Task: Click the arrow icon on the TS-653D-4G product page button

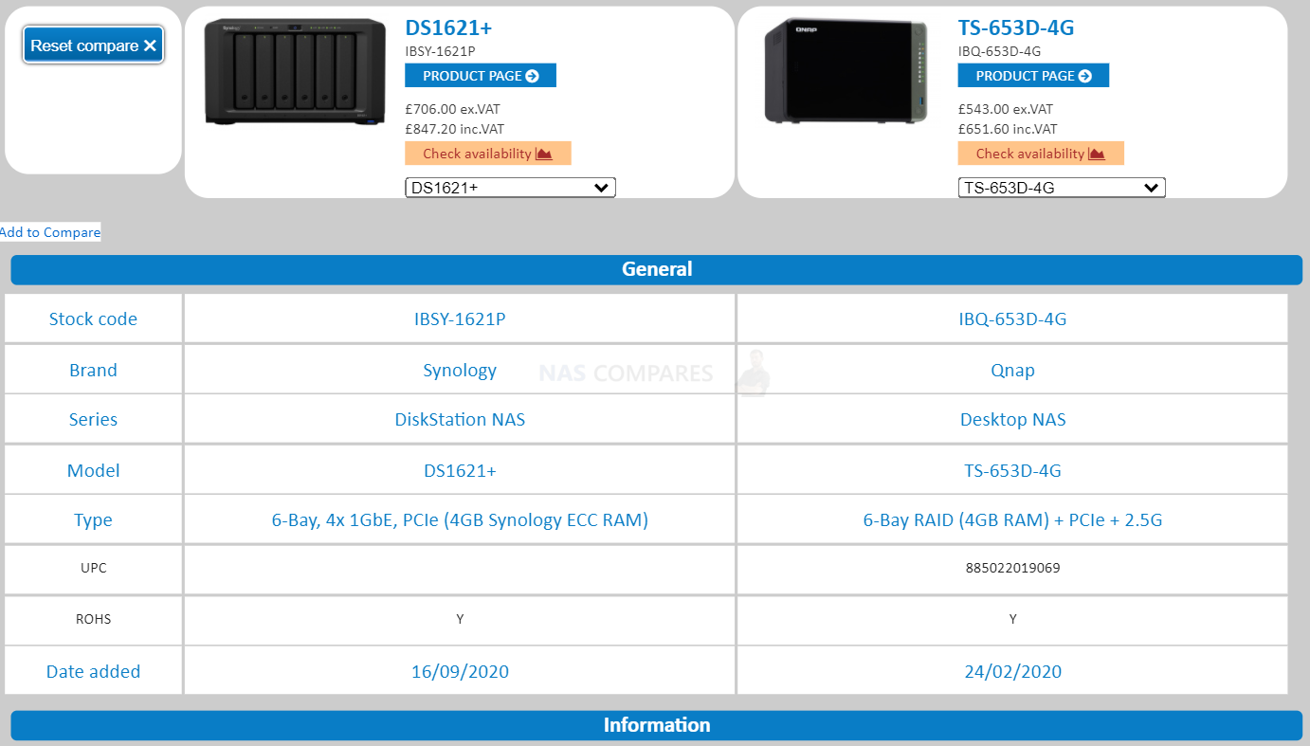Action: tap(1085, 76)
